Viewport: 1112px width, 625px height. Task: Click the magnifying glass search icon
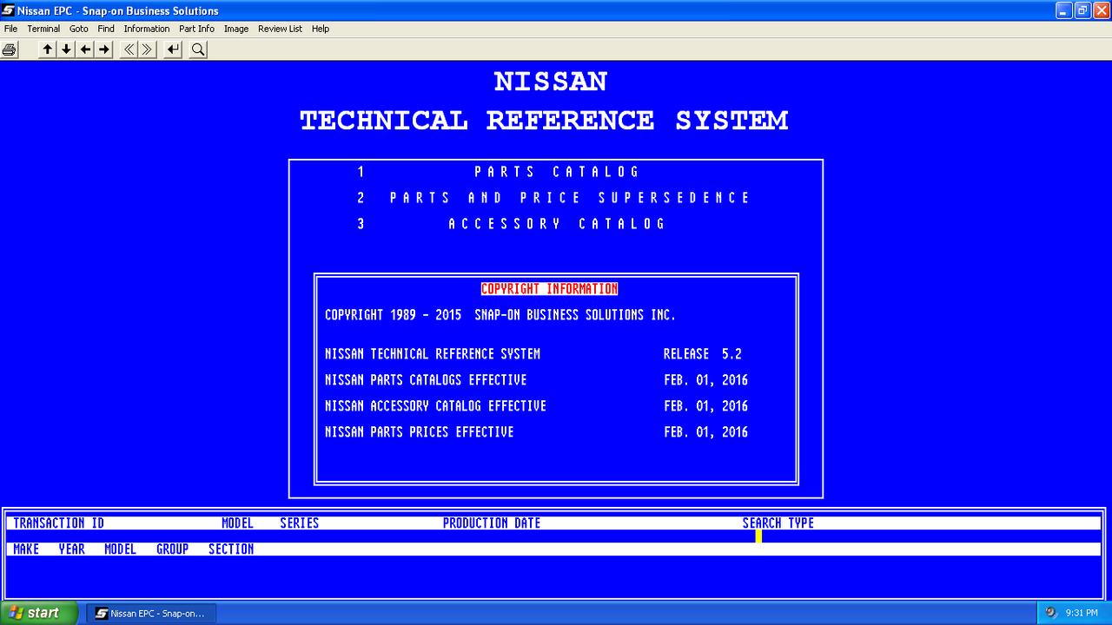[198, 49]
